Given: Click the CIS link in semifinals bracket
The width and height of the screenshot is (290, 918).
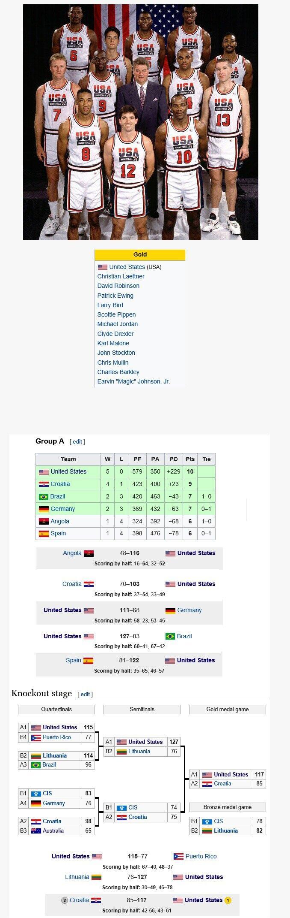Looking at the screenshot, I should point(133,807).
